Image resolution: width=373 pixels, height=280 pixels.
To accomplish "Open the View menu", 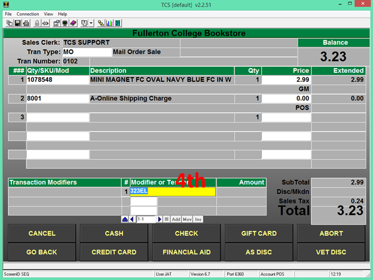I will tap(48, 14).
